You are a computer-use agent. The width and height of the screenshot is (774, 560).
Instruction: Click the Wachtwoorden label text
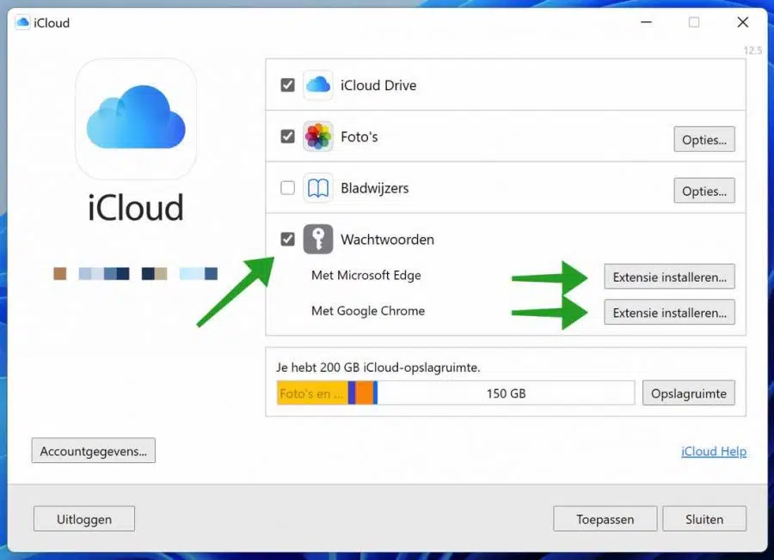[388, 240]
